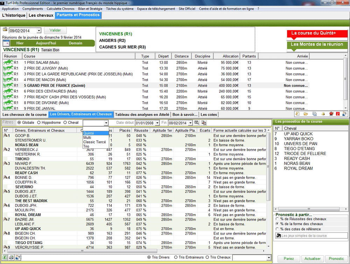This screenshot has height=264, width=350.
Task: Click the red alarm siren icon
Action: tap(330, 114)
